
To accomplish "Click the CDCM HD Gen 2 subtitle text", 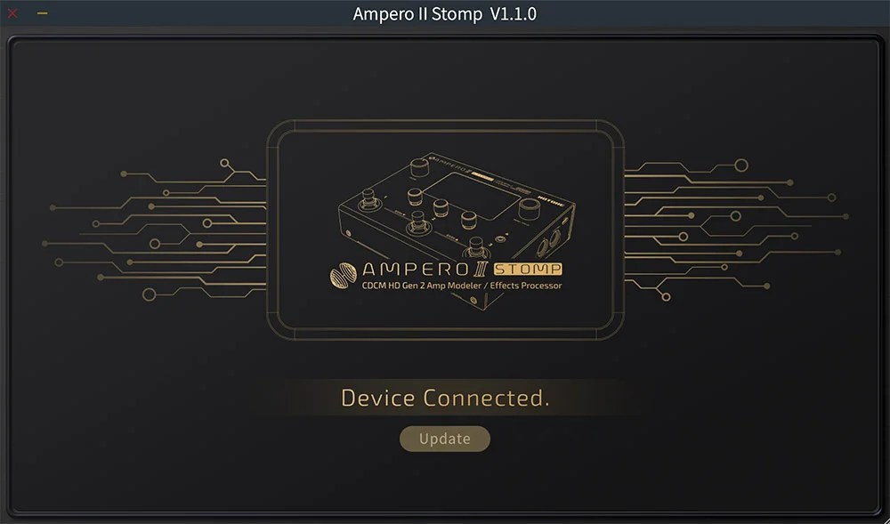I will (x=462, y=286).
